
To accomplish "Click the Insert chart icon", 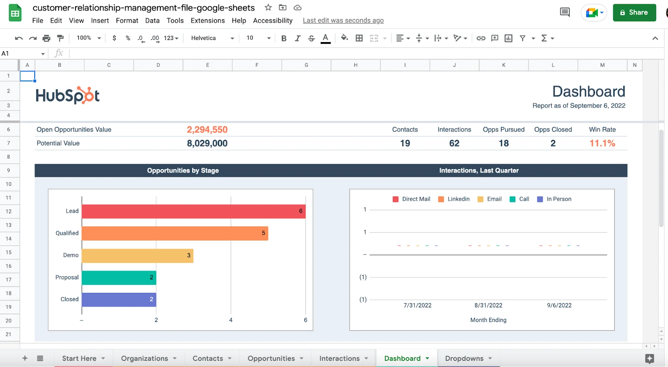I will point(509,38).
